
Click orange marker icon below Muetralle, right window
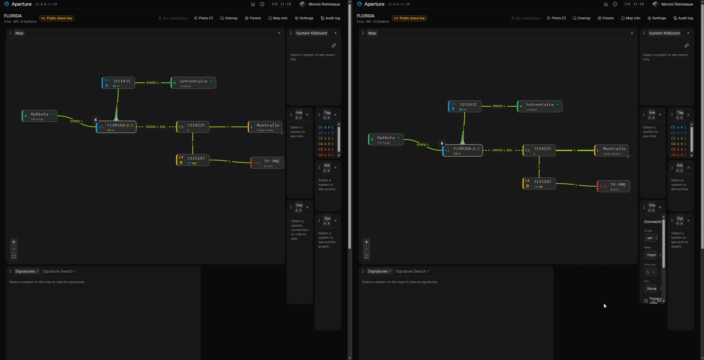pyautogui.click(x=628, y=156)
